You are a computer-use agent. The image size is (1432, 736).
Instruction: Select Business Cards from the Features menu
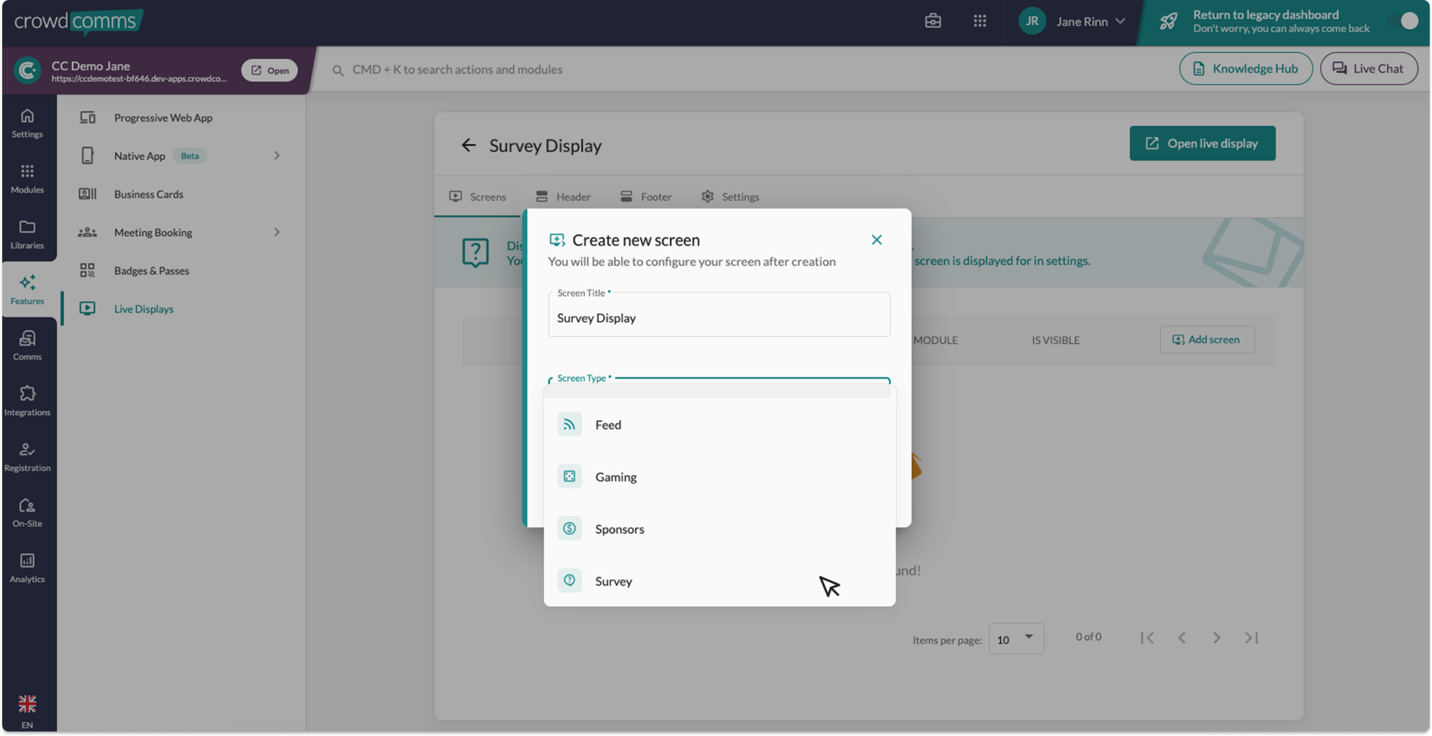[148, 194]
